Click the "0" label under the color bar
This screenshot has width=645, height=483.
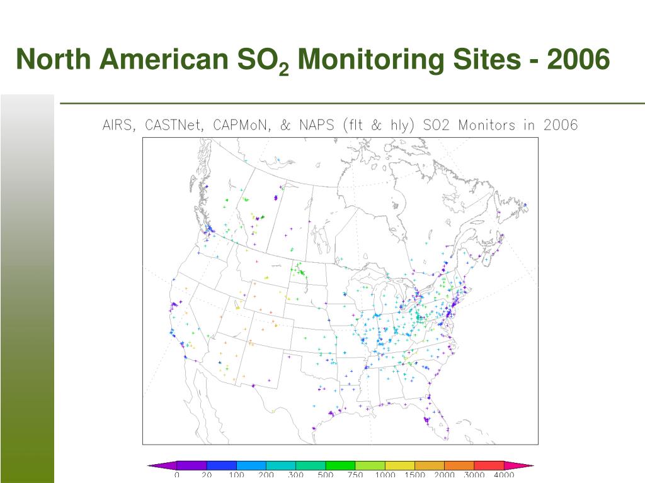(176, 474)
